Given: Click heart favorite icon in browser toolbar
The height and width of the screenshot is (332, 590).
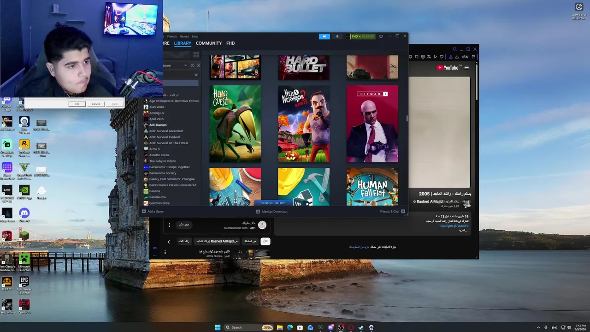Looking at the screenshot, I should click(x=442, y=57).
